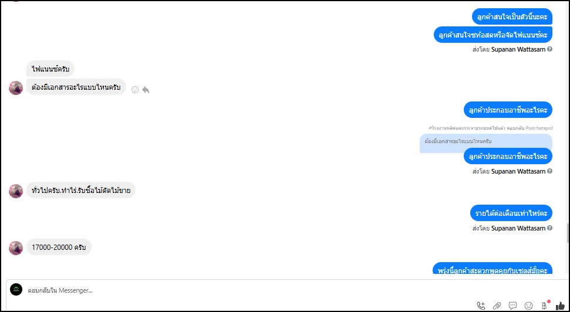The height and width of the screenshot is (312, 570).
Task: Attach a file with the paperclip icon
Action: [497, 306]
